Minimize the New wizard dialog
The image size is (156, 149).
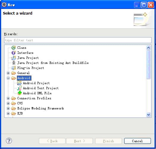click(x=137, y=5)
